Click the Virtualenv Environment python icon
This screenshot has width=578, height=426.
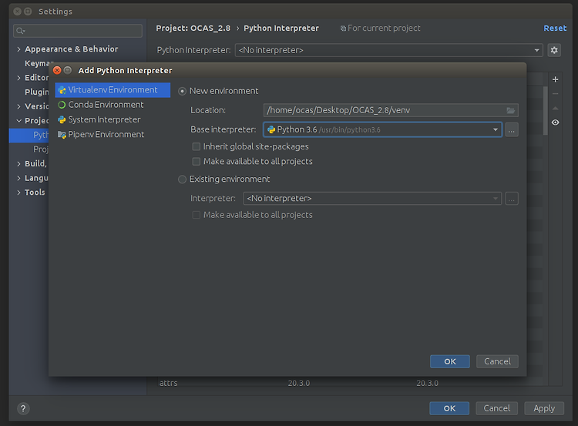tap(62, 90)
